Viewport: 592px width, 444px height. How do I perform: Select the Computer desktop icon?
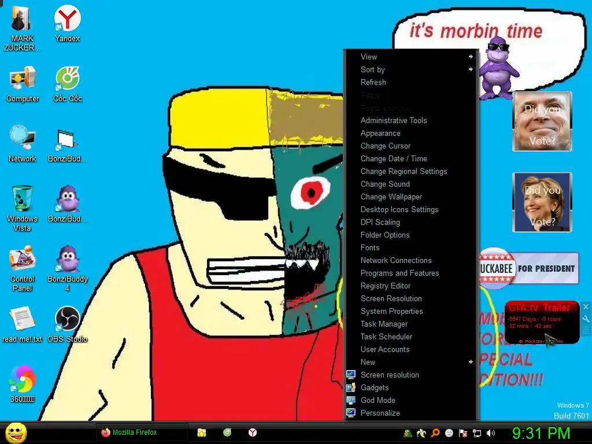point(23,84)
